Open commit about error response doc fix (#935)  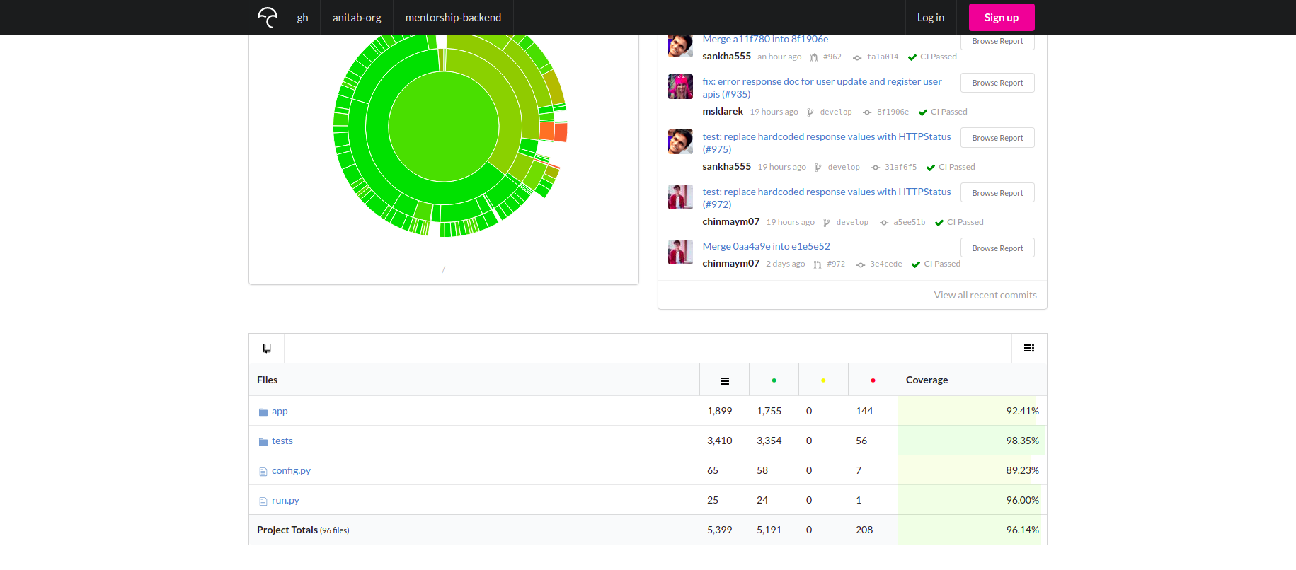(x=822, y=88)
